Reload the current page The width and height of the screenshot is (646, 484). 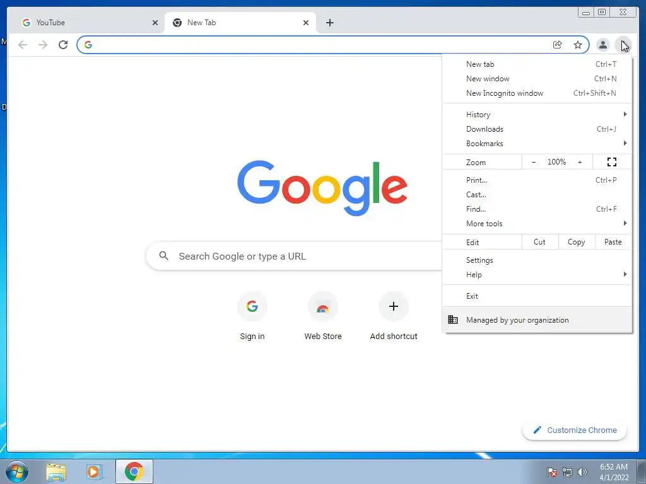click(x=63, y=45)
